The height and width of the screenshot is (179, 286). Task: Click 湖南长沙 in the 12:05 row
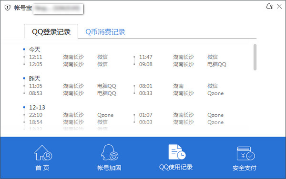tap(73, 64)
